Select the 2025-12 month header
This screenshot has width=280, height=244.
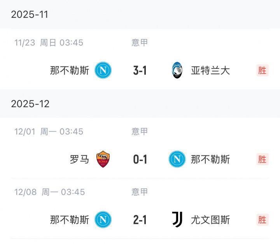30,103
